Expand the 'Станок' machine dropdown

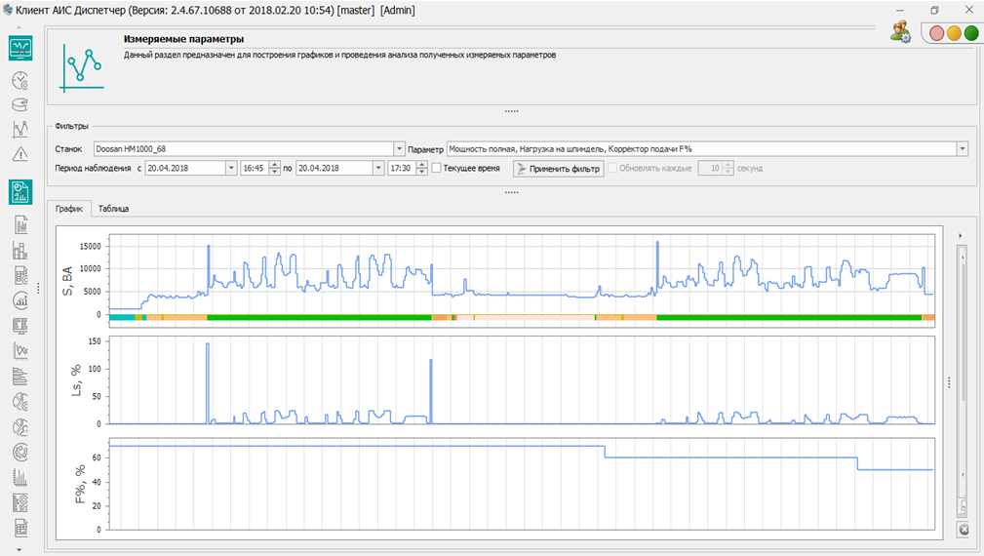tap(399, 149)
